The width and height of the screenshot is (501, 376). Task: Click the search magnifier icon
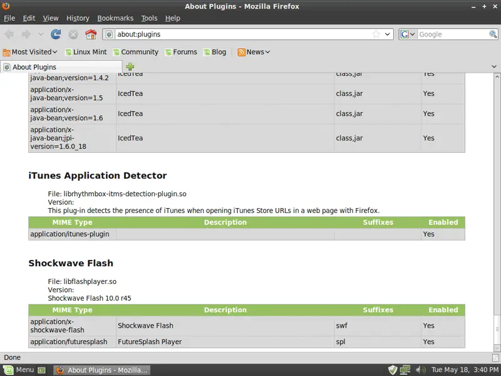click(x=494, y=34)
